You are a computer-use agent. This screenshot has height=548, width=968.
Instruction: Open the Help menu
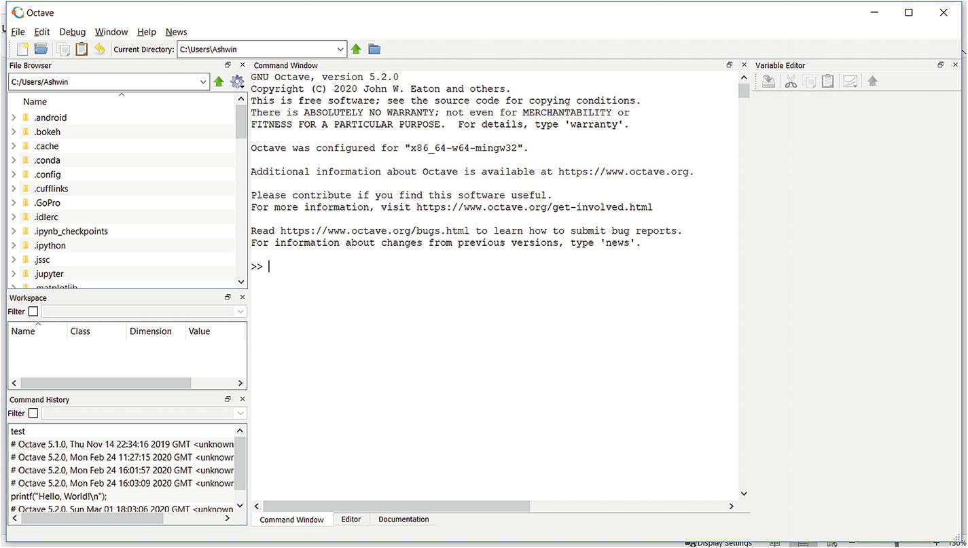click(x=147, y=32)
